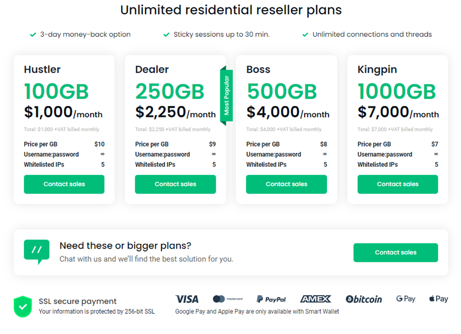Click the SSL secure shield icon
The image size is (461, 334).
click(23, 306)
